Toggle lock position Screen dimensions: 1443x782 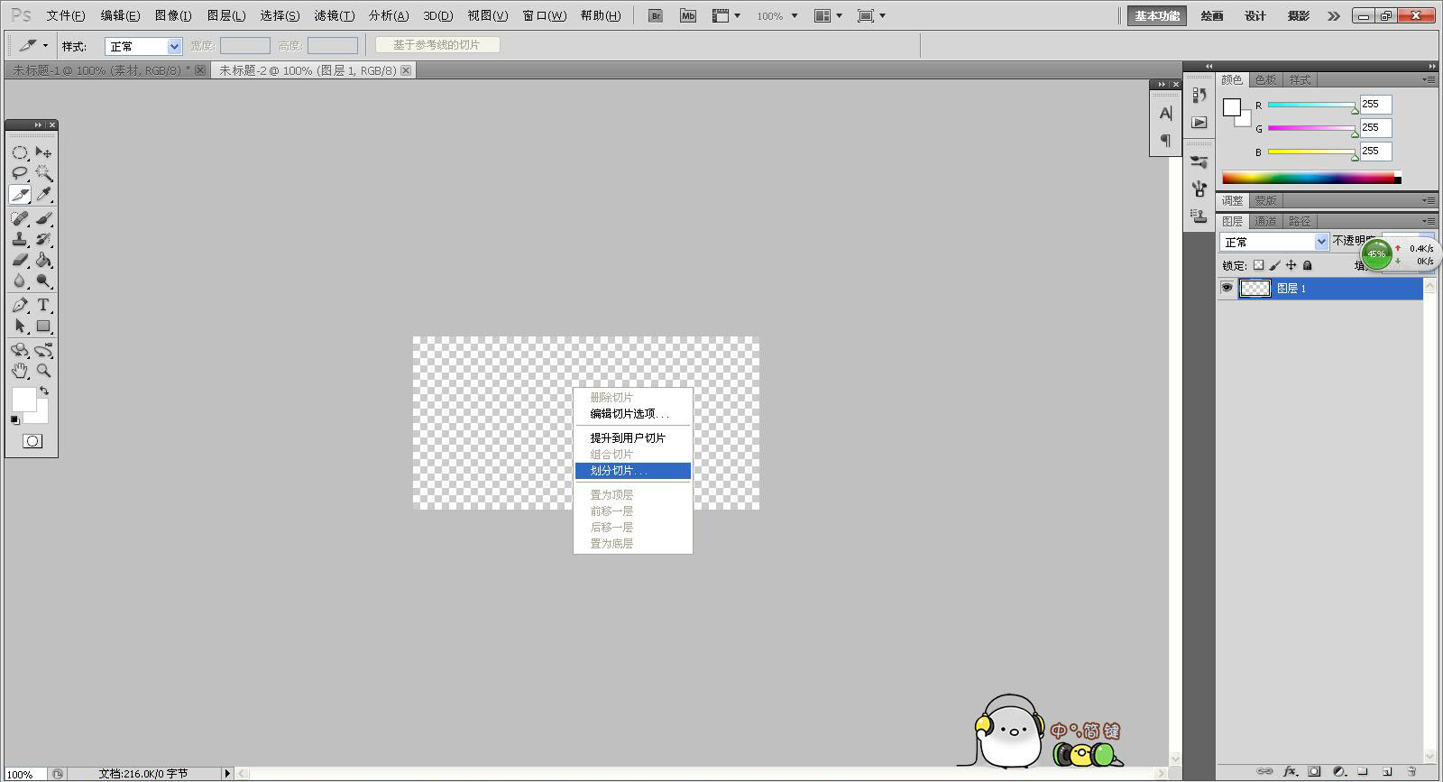pos(1291,265)
